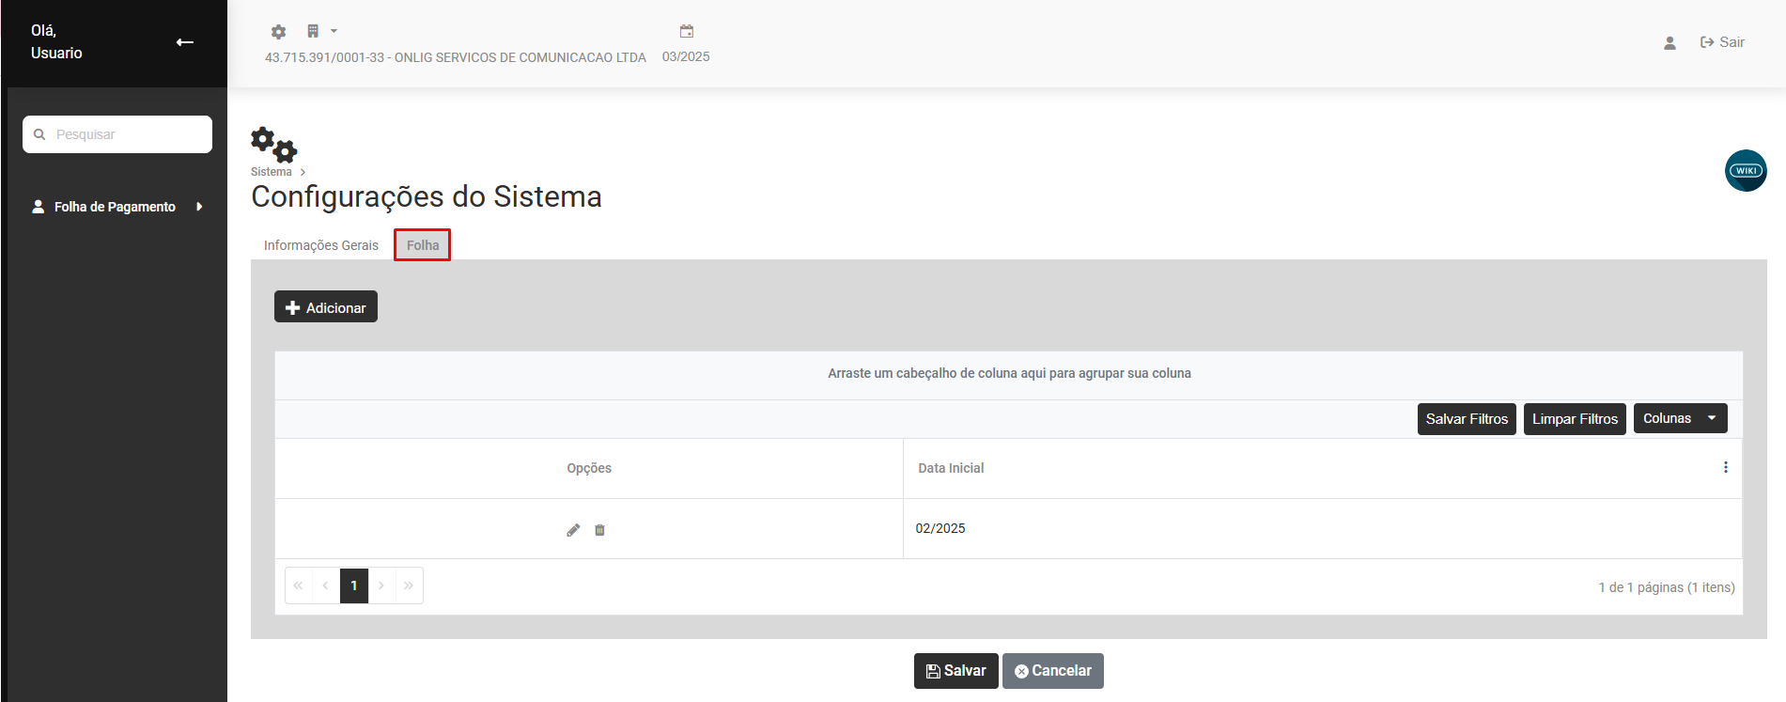Delete the 02/2025 row with trash icon
Viewport: 1786px width, 702px height.
tap(599, 530)
